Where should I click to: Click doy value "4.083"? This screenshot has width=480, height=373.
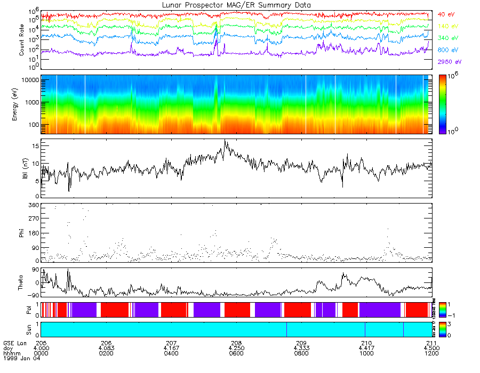point(106,348)
